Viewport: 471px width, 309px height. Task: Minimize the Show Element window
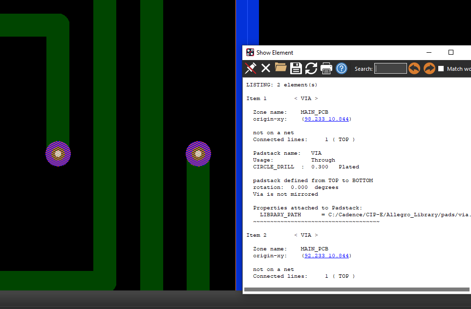click(429, 53)
